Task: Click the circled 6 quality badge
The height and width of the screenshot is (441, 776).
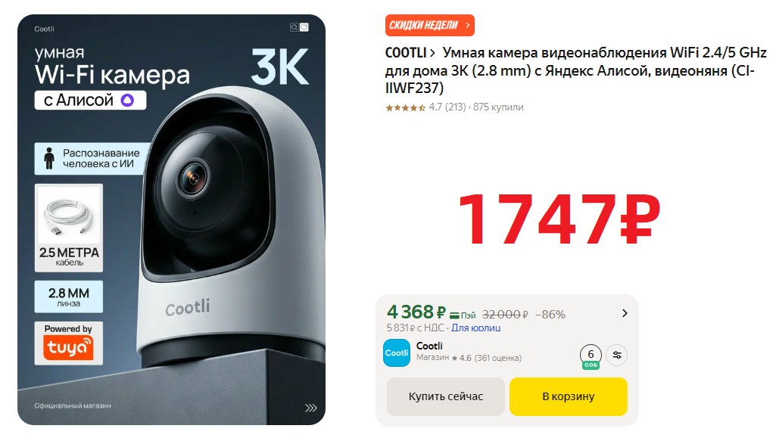Action: point(591,356)
